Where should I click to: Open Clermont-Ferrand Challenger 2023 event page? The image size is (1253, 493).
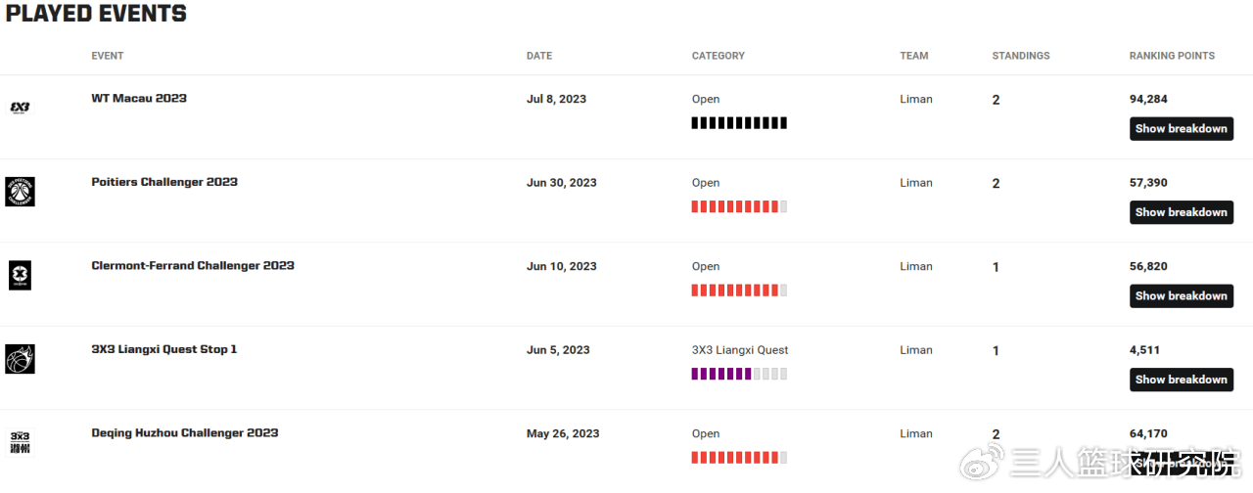(193, 266)
